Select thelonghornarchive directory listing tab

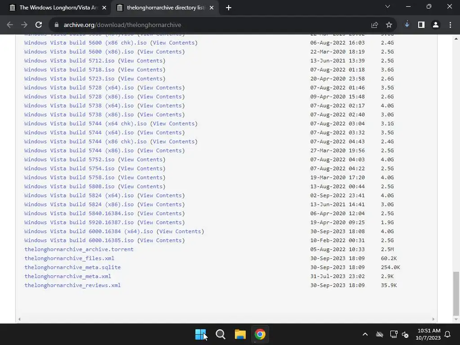[x=164, y=8]
